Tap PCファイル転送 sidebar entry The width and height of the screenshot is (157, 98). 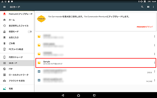click(x=16, y=49)
